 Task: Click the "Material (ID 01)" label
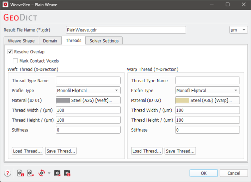tap(27, 101)
